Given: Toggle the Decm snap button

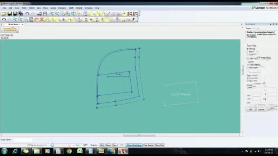Looking at the screenshot, I should coord(108,145).
